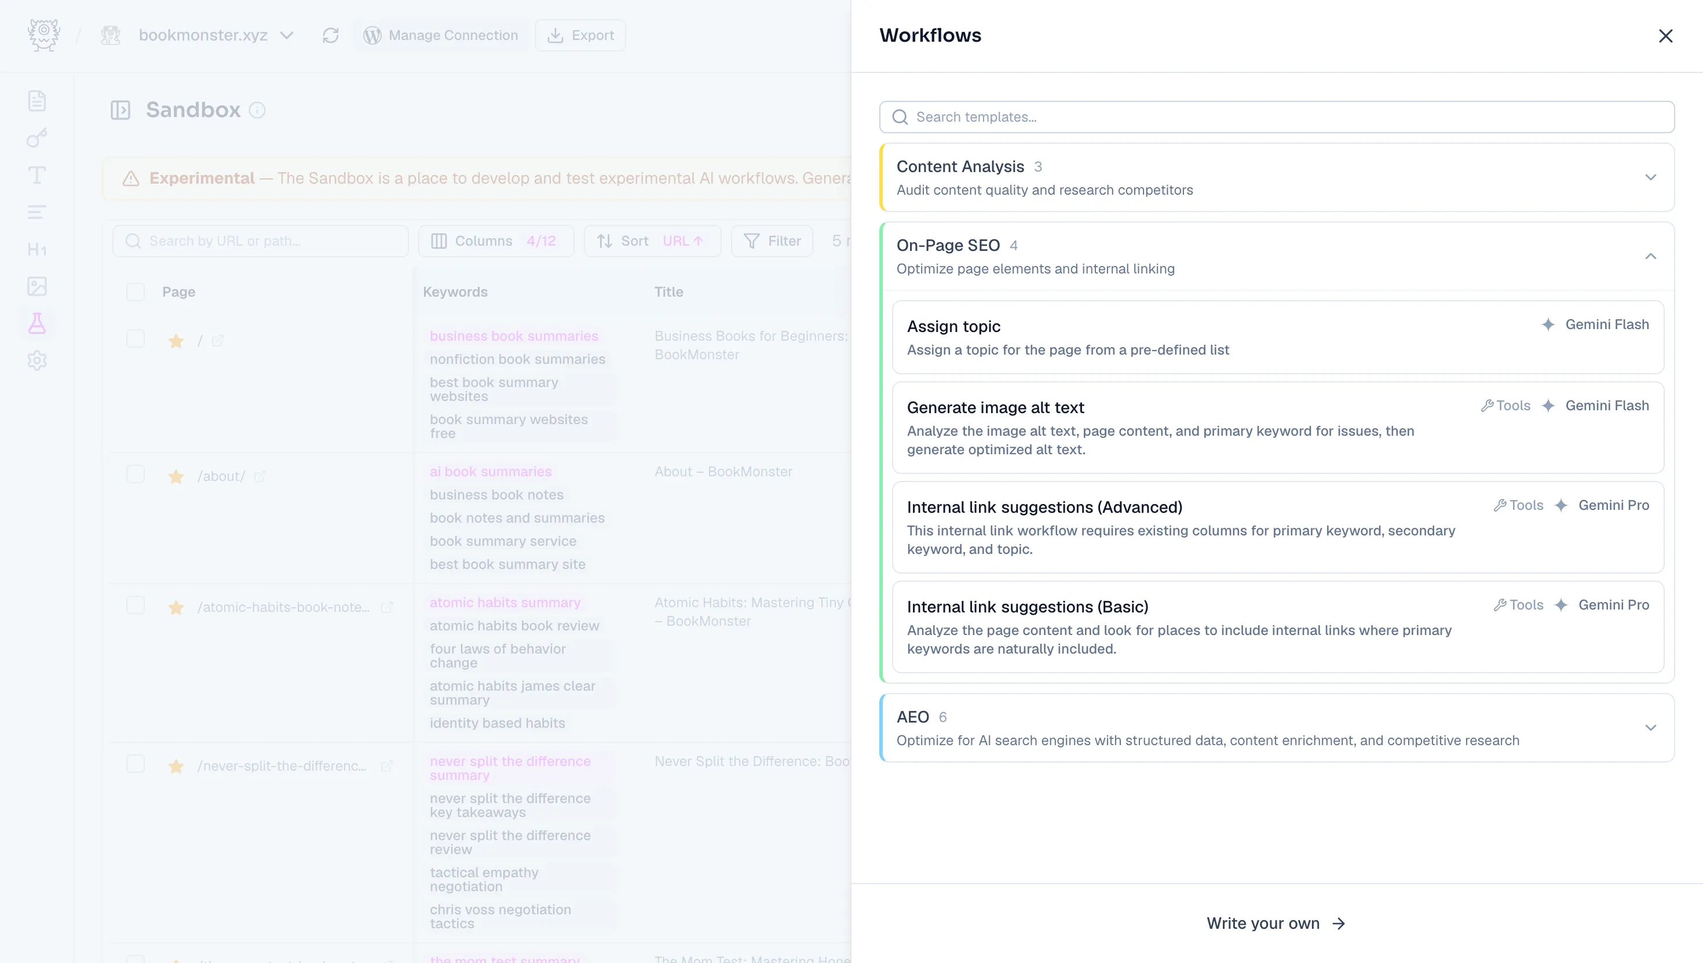Click the site avatar icon beside bookmonster.xyz
Screen dimensions: 1703x963
coord(111,36)
